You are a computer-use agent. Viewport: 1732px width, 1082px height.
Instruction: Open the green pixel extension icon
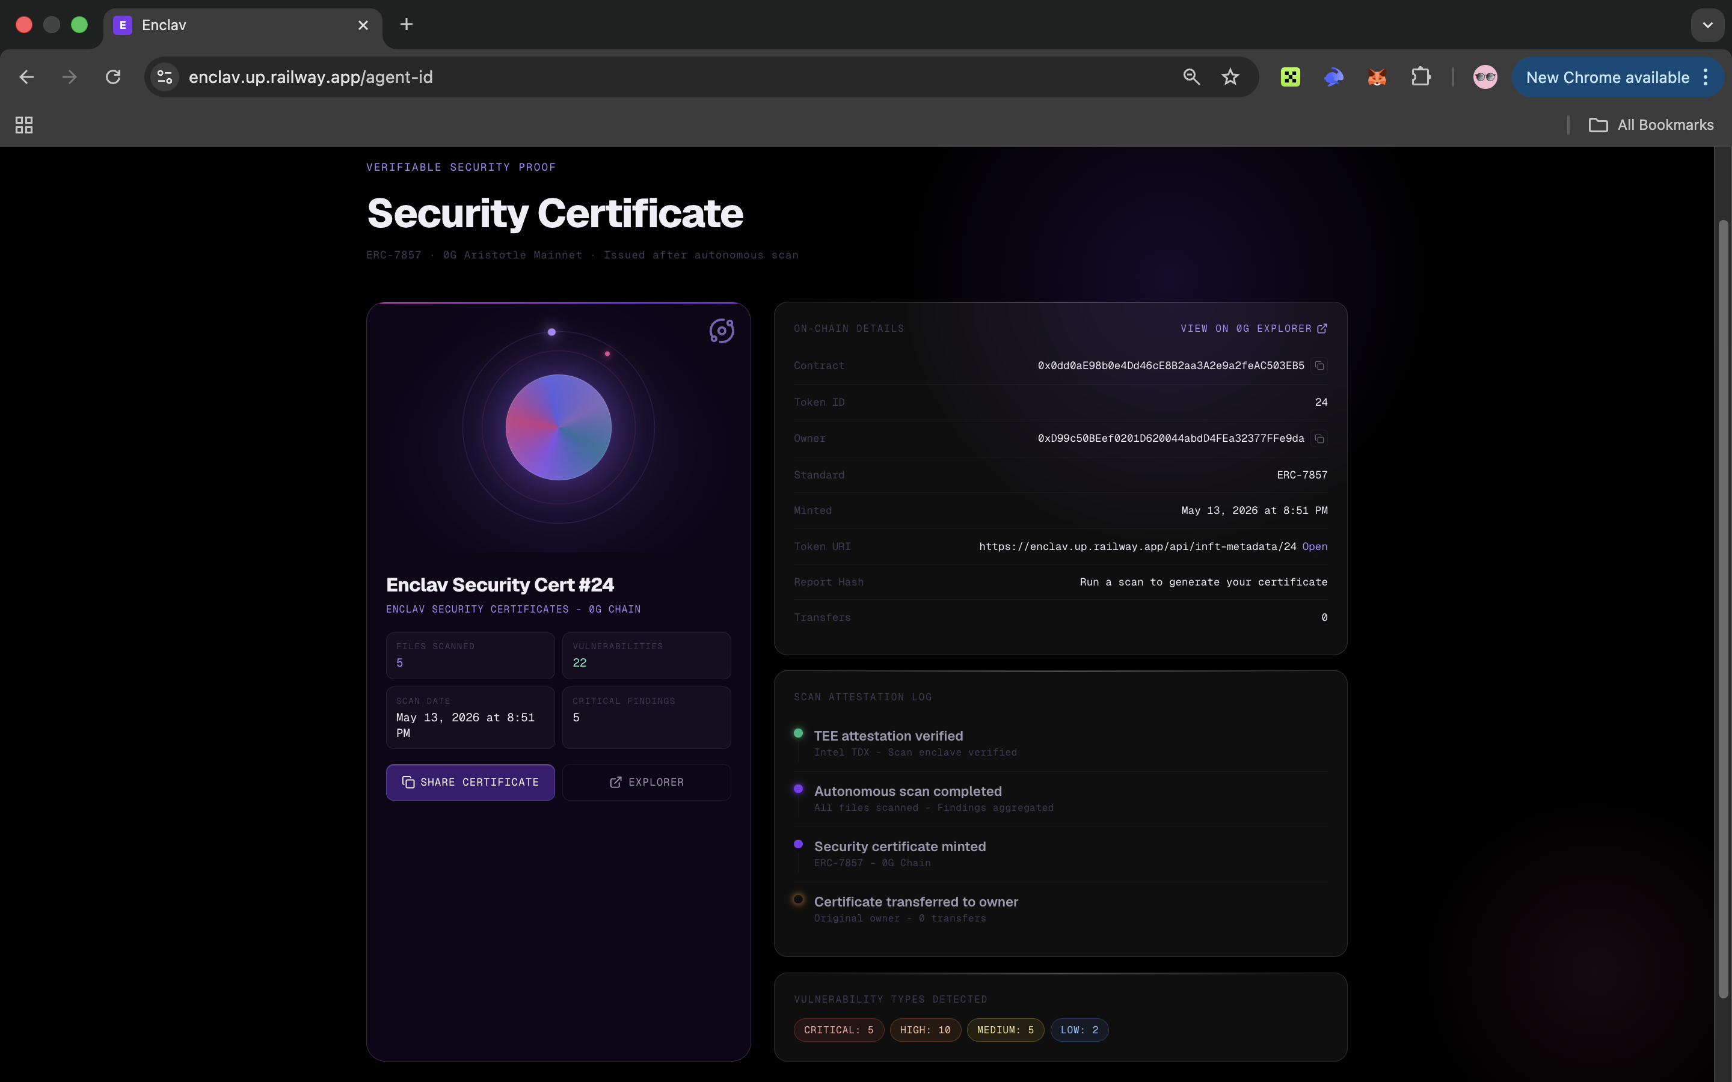point(1291,78)
